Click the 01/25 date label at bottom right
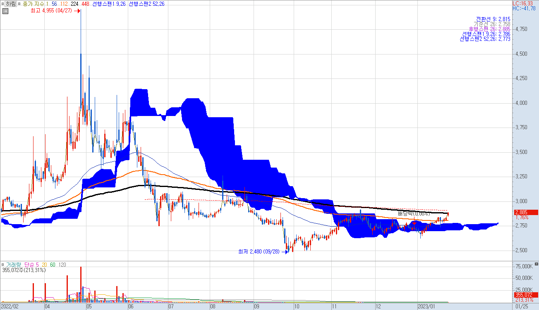The width and height of the screenshot is (539, 310). (522, 307)
